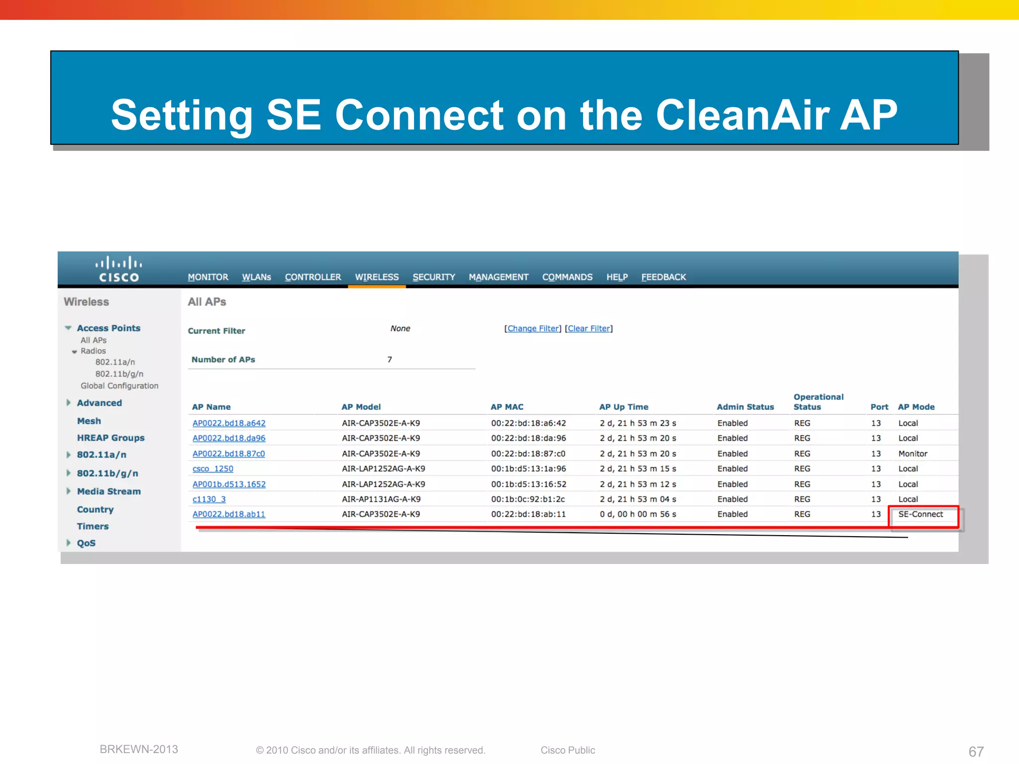Click the AP Name column header
This screenshot has height=764, width=1019.
pos(211,407)
